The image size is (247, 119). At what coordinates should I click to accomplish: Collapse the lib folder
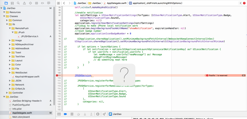(x=7, y=24)
